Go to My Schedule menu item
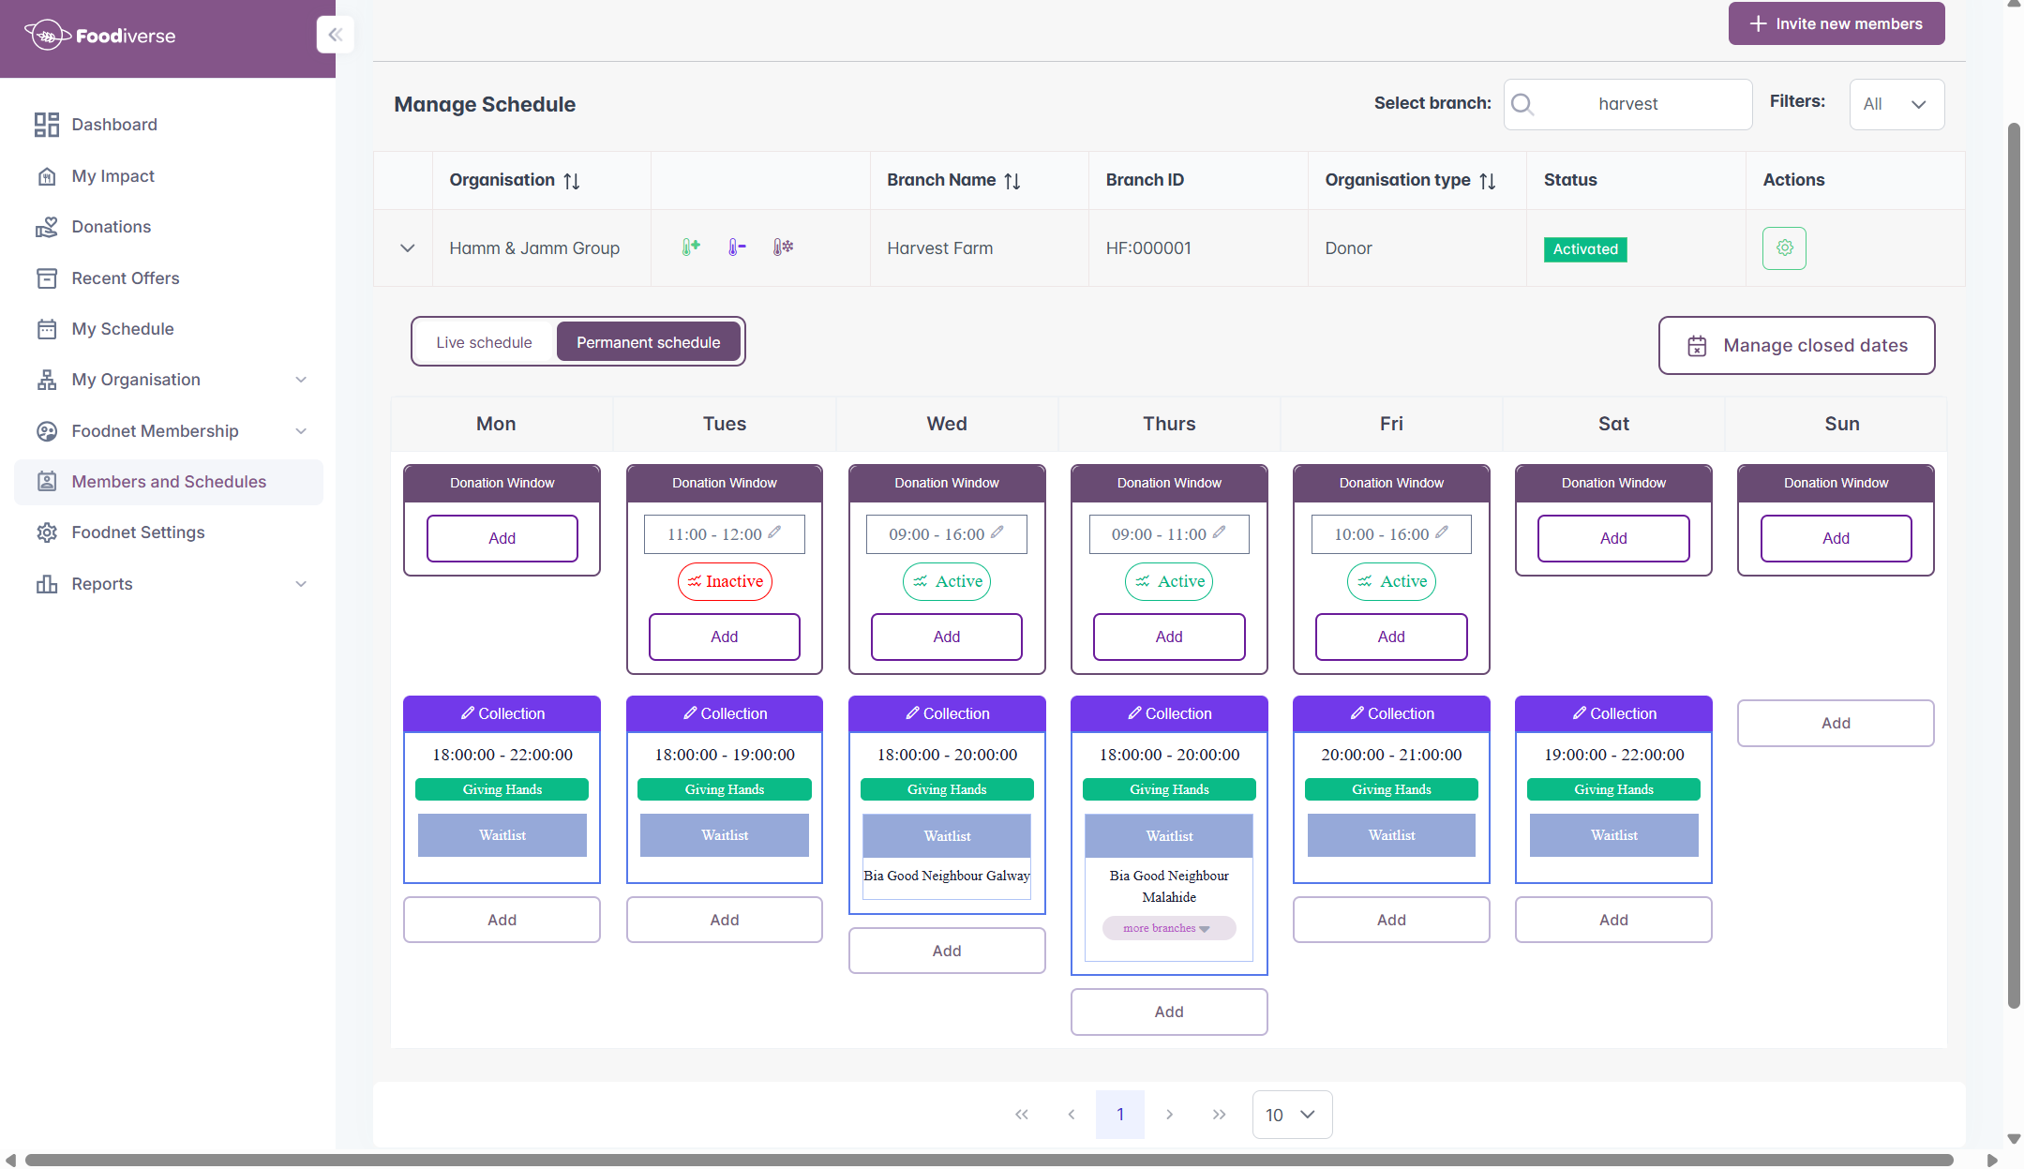2024x1169 pixels. click(122, 329)
